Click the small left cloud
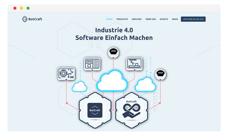The height and width of the screenshot is (139, 228). tap(79, 86)
